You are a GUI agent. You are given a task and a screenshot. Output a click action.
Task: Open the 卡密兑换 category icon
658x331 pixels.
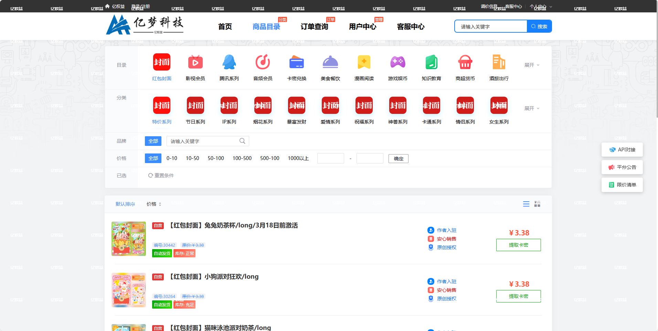coord(296,63)
